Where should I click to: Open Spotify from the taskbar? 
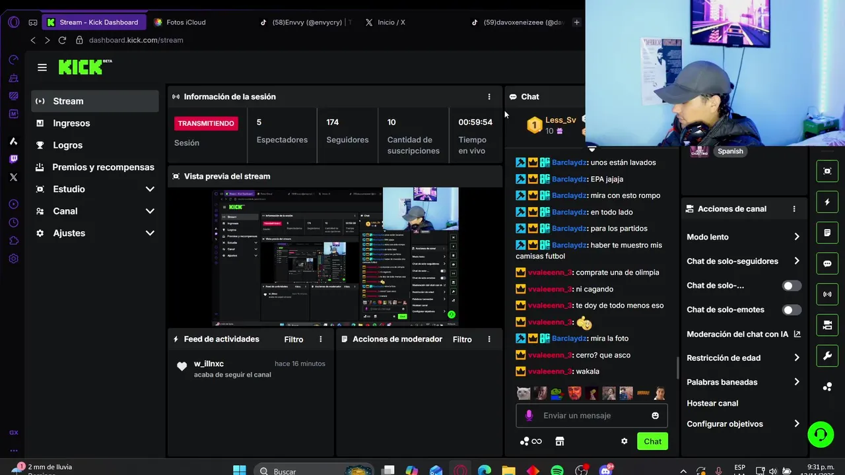[x=557, y=470]
